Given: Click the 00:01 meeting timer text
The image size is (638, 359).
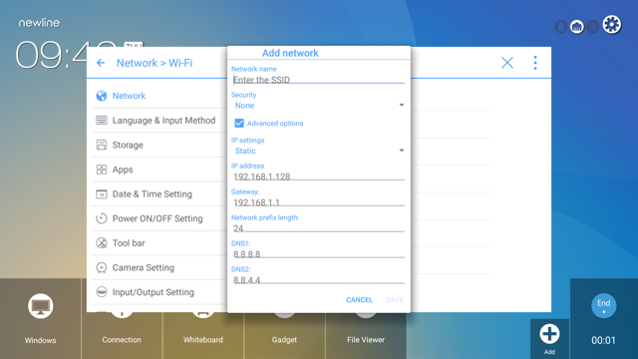Looking at the screenshot, I should point(603,340).
